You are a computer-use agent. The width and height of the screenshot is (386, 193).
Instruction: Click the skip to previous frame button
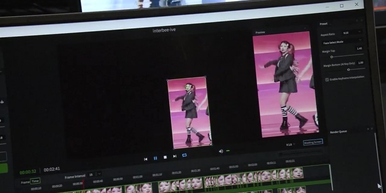click(146, 159)
